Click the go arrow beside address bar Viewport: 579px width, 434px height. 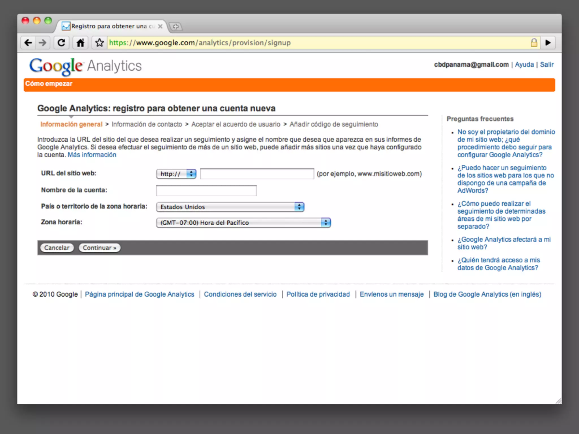click(548, 43)
